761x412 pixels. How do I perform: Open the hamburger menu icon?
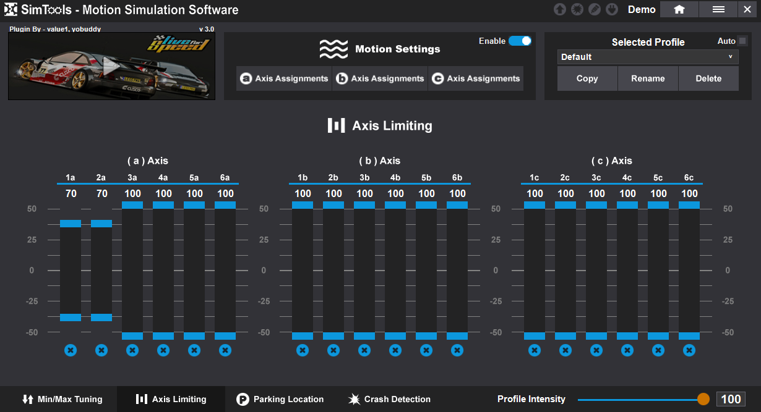pyautogui.click(x=718, y=9)
